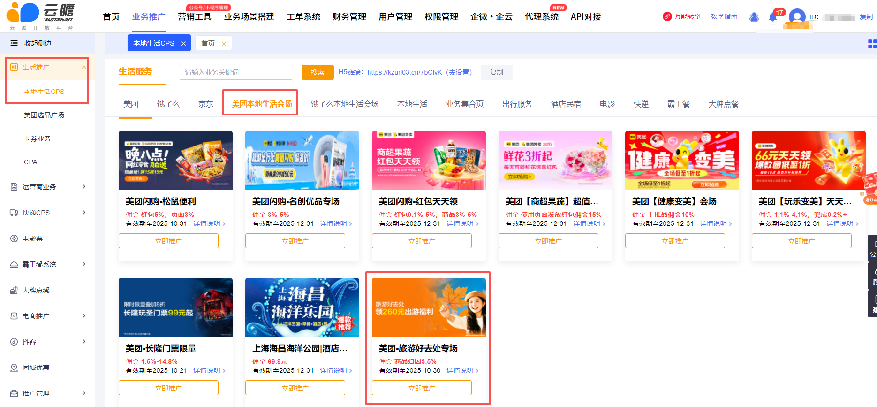877x407 pixels.
Task: Expand the 运营商业务 sidebar menu
Action: 84,187
